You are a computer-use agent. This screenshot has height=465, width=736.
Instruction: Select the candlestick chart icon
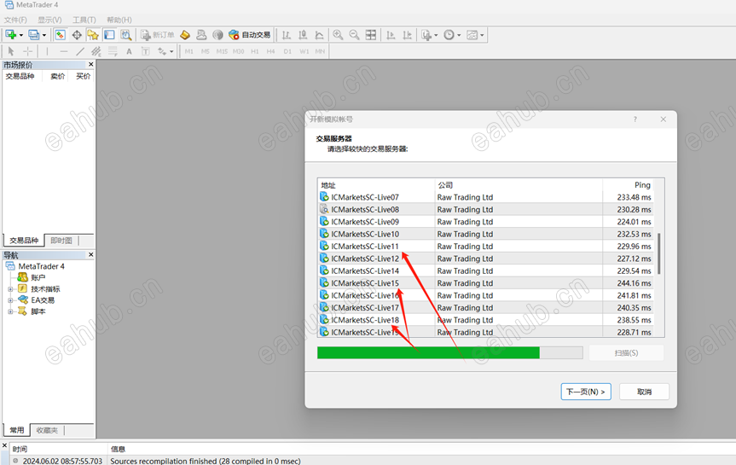(x=303, y=35)
